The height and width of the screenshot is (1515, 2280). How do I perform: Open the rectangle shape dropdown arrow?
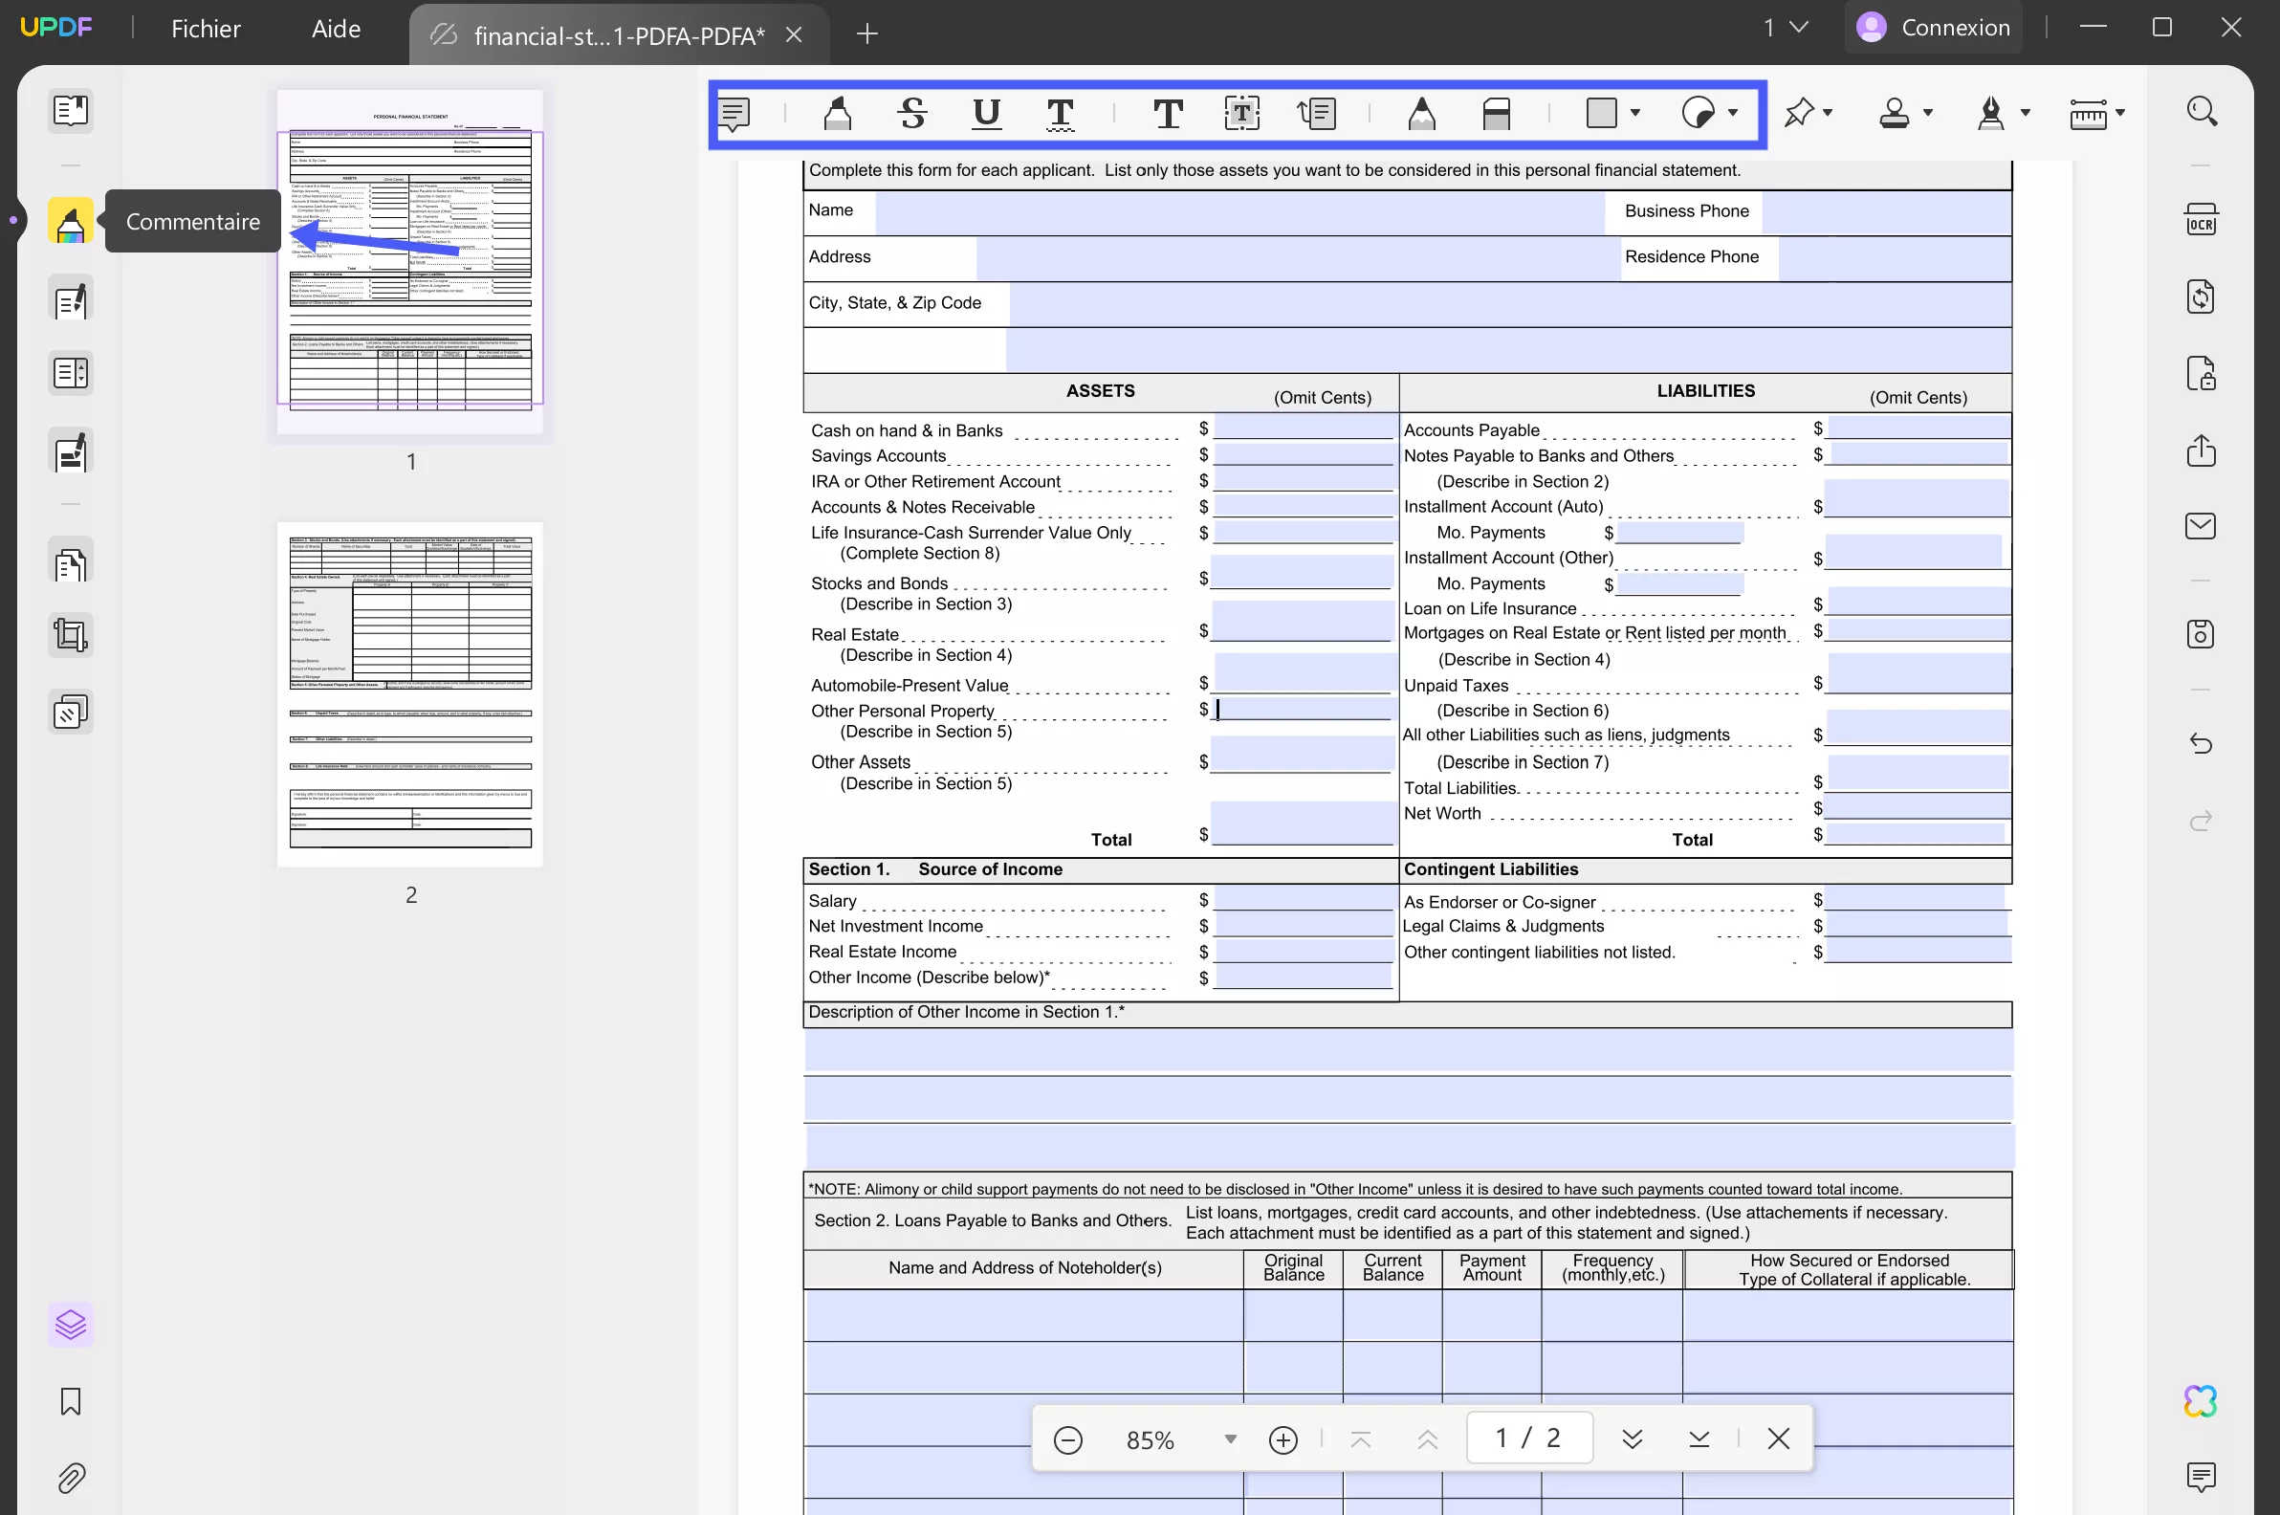[1635, 113]
